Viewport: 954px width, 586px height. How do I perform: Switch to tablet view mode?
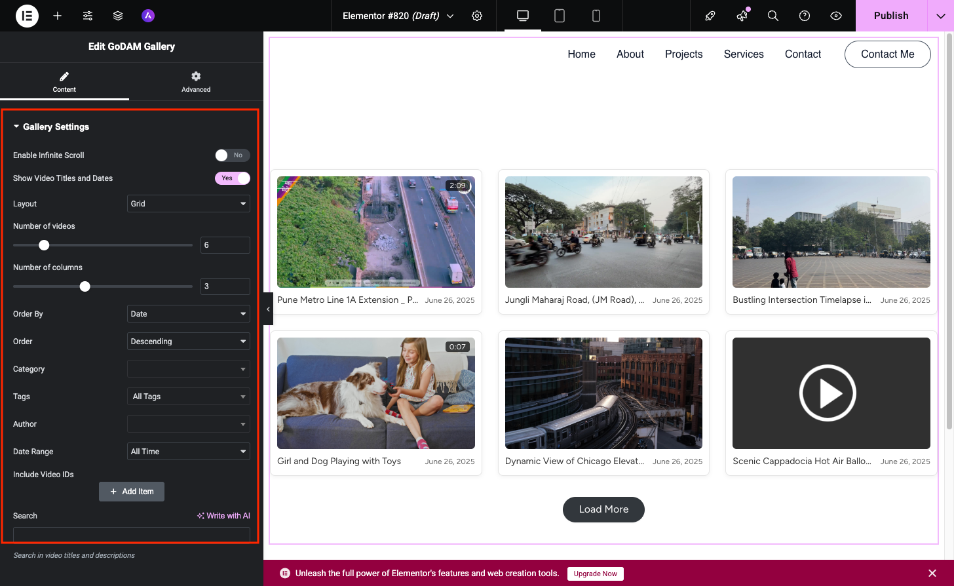click(x=560, y=16)
